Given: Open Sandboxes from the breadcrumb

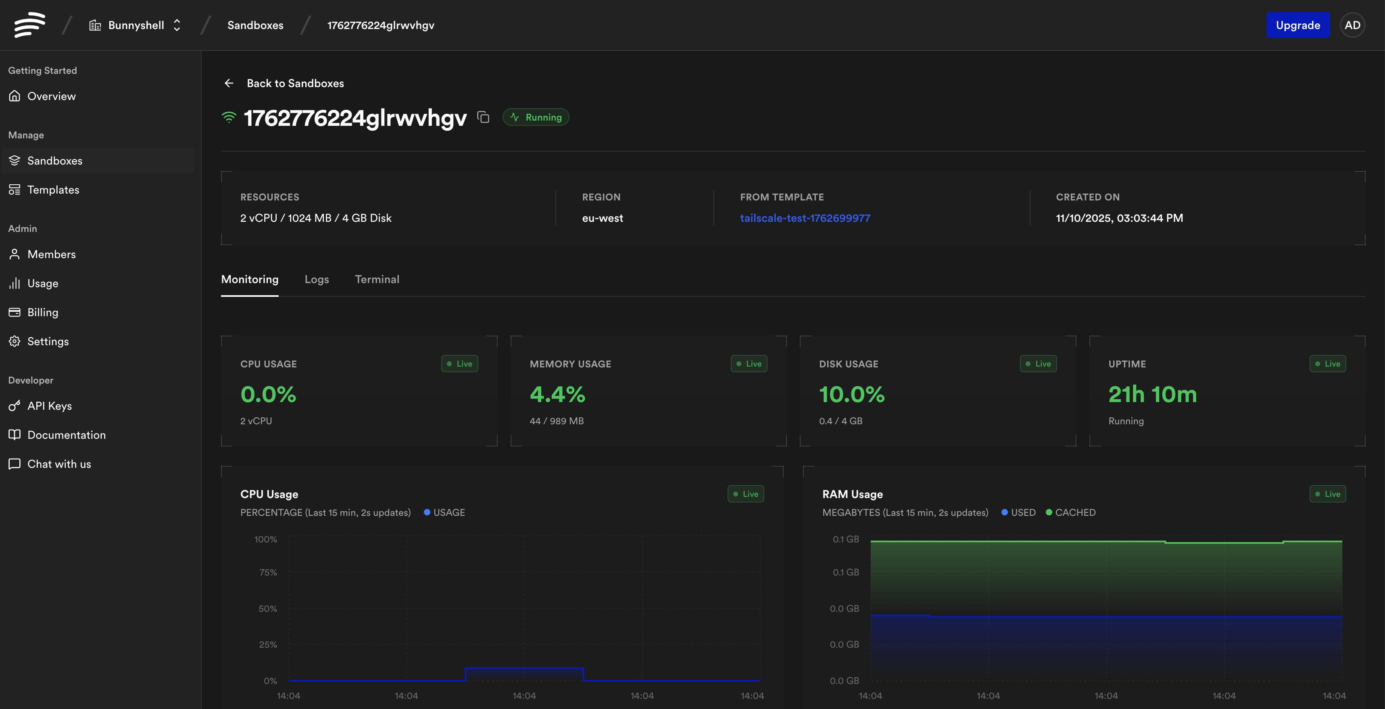Looking at the screenshot, I should tap(255, 25).
